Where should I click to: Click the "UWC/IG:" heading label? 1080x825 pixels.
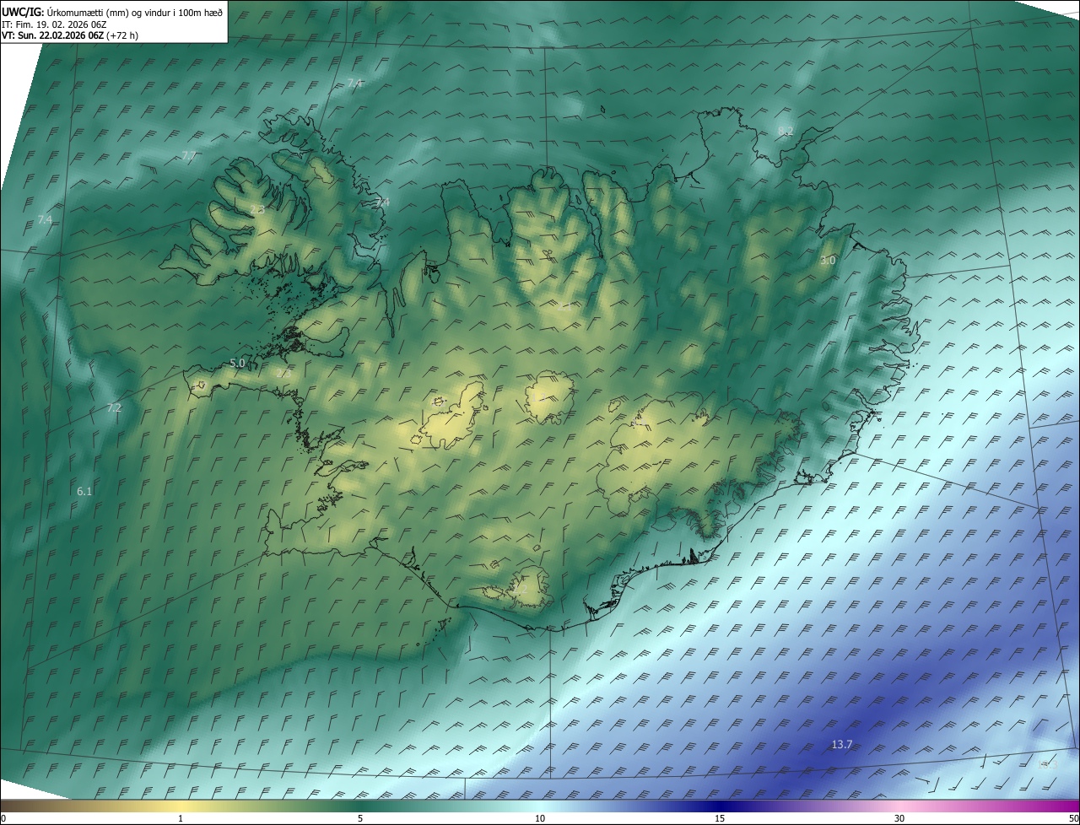coord(23,11)
